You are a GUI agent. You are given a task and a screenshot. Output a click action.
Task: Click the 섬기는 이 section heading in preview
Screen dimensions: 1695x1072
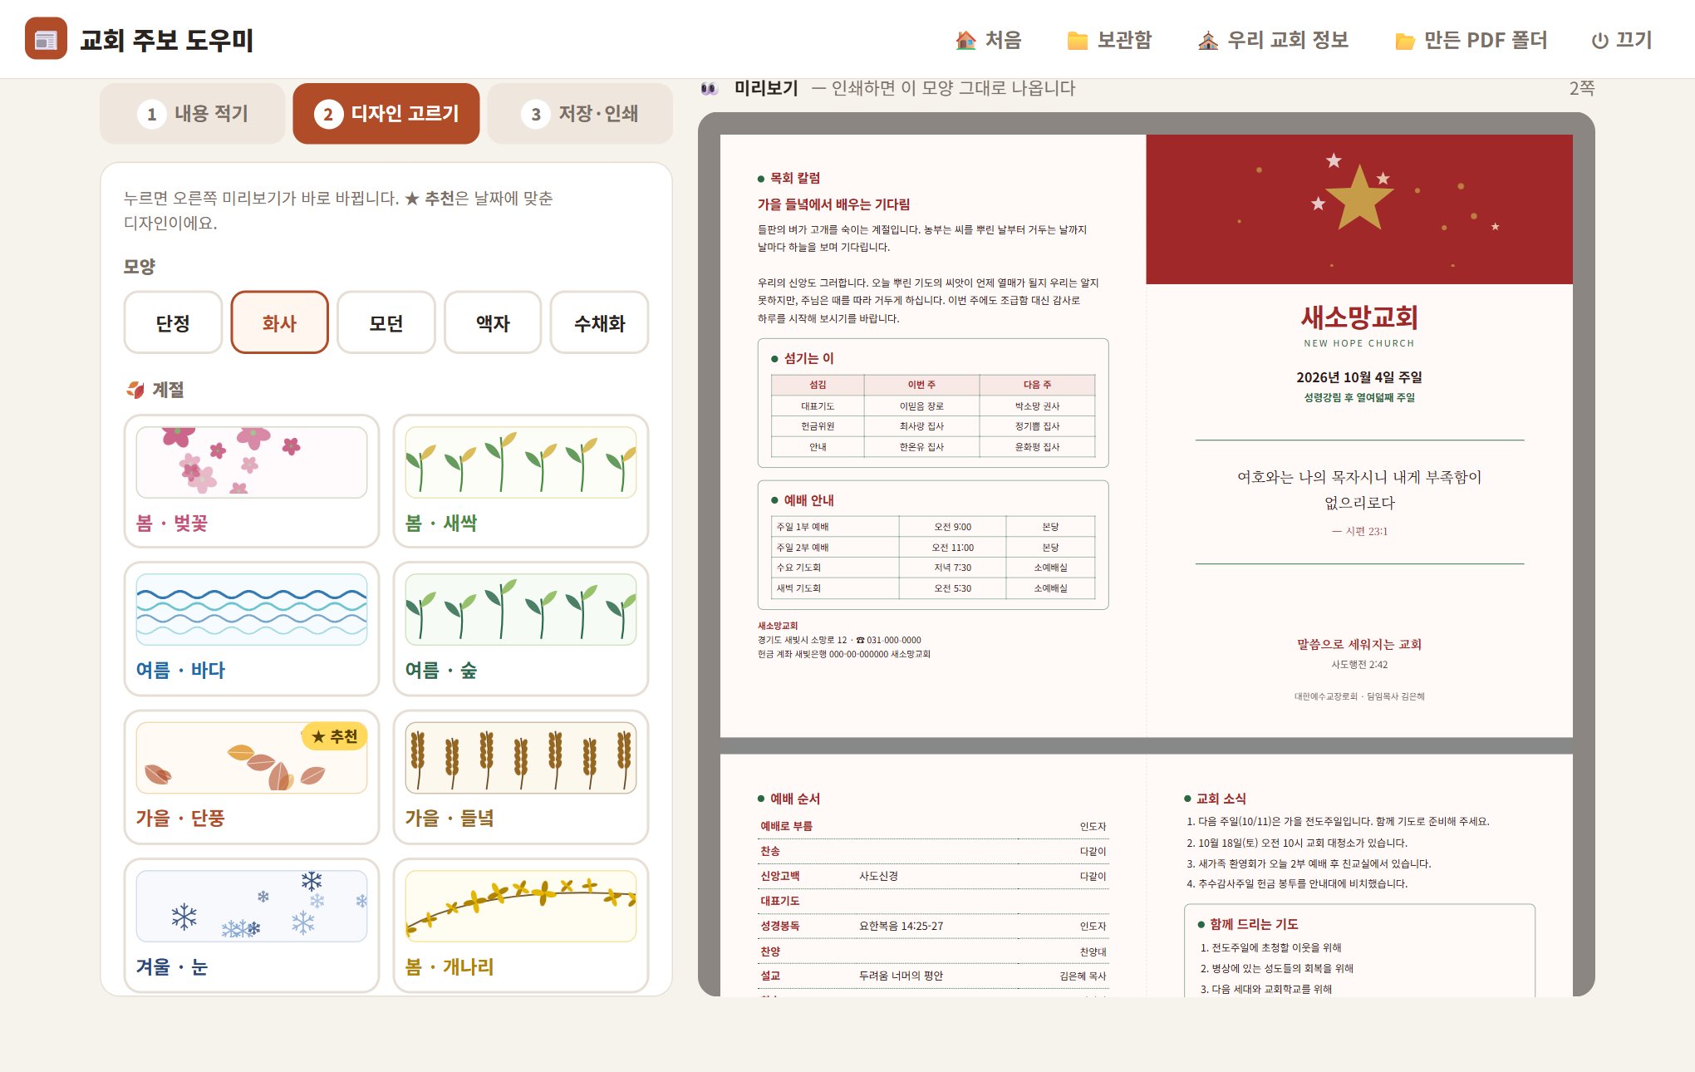[x=808, y=358]
